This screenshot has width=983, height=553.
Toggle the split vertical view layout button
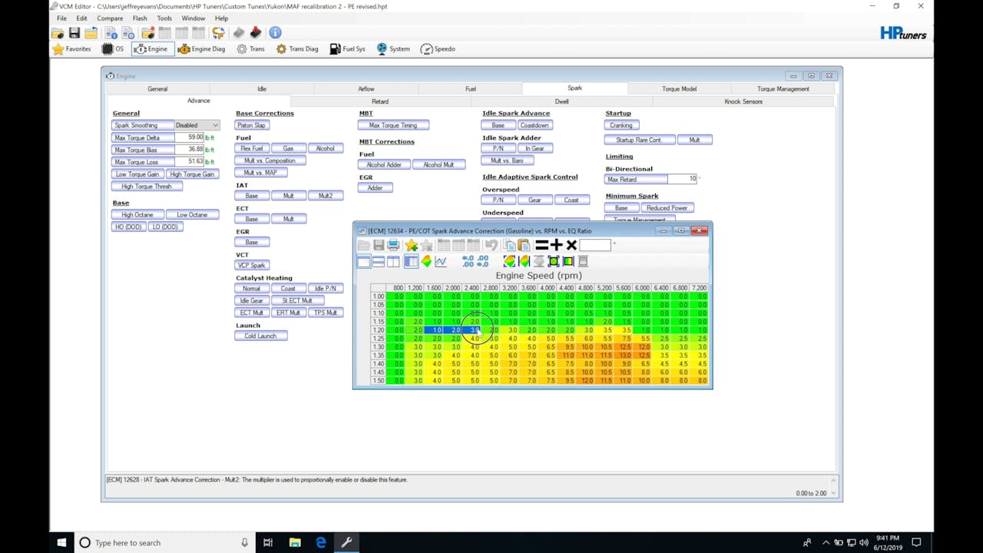click(x=393, y=262)
